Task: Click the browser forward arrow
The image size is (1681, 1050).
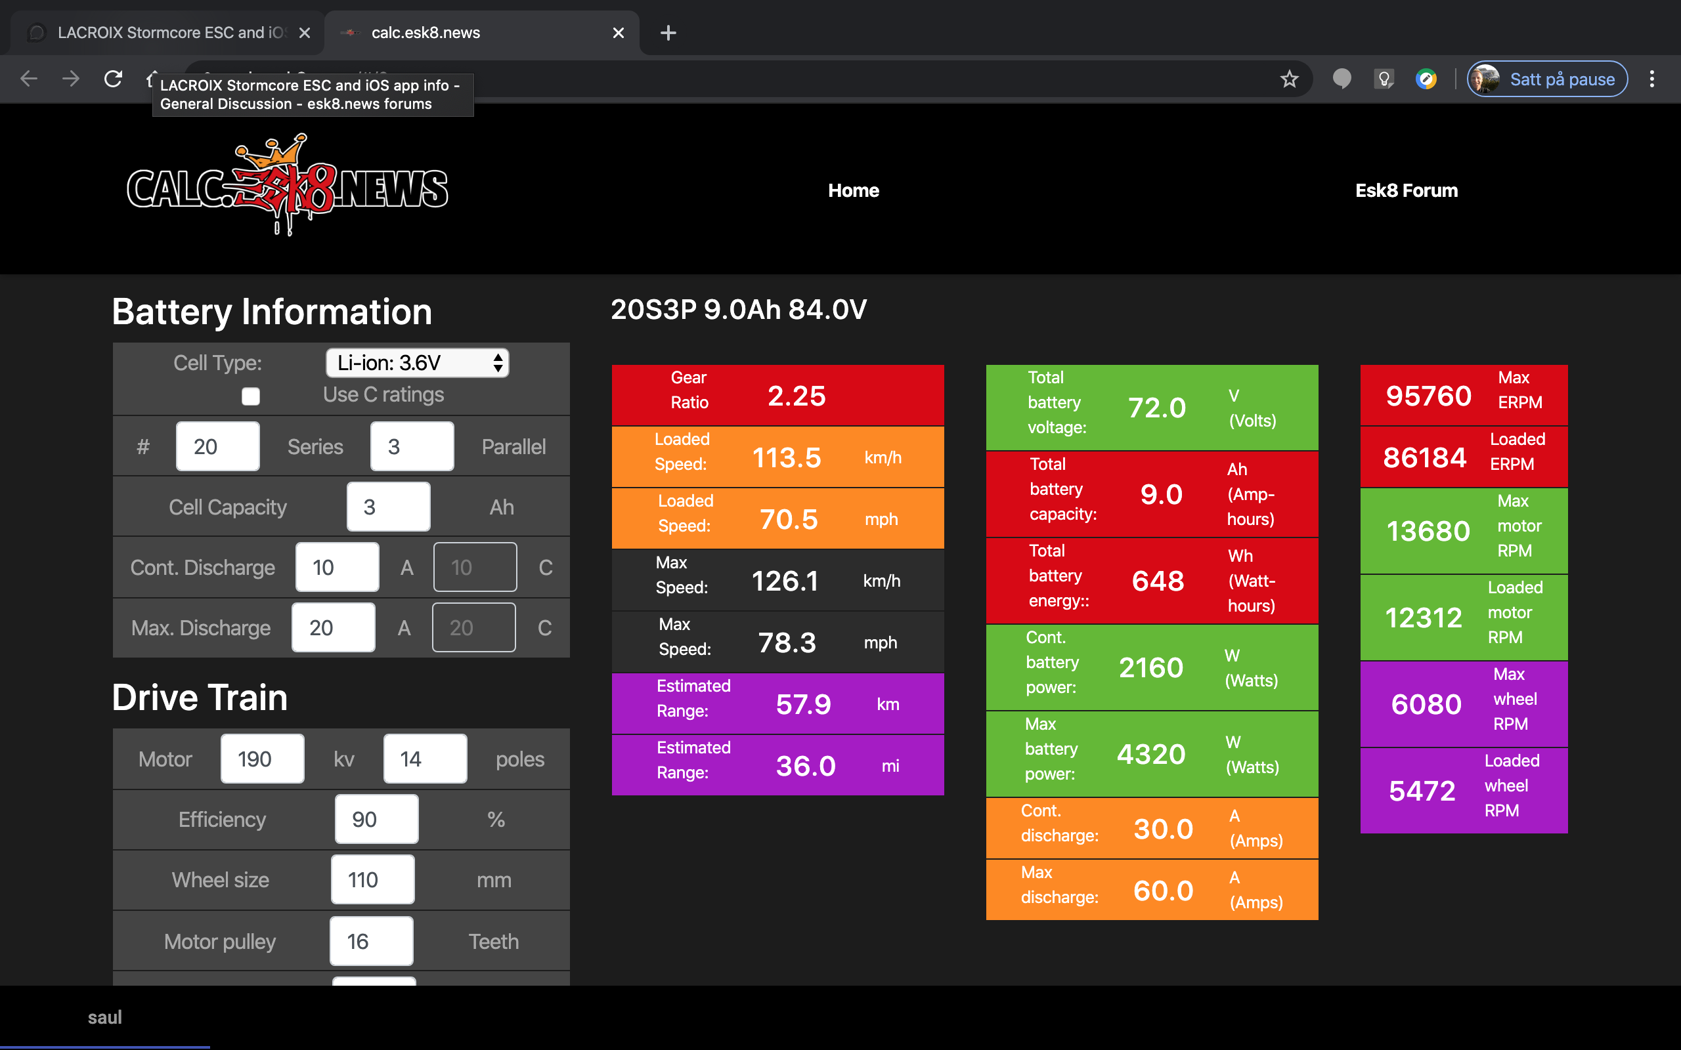Action: [70, 79]
